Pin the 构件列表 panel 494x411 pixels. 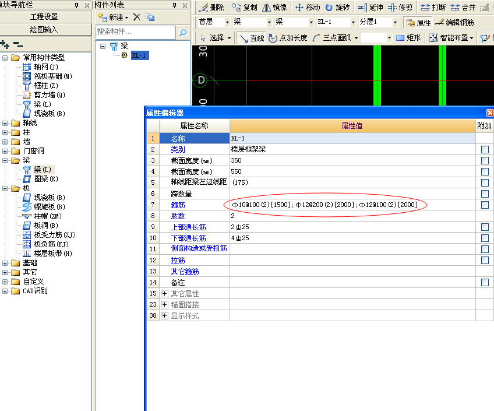point(175,5)
